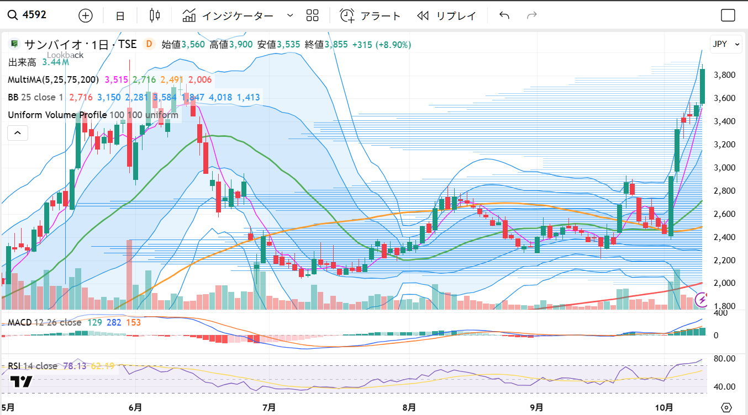Start bar リプレイ replay mode
Image resolution: width=748 pixels, height=415 pixels.
click(x=447, y=15)
